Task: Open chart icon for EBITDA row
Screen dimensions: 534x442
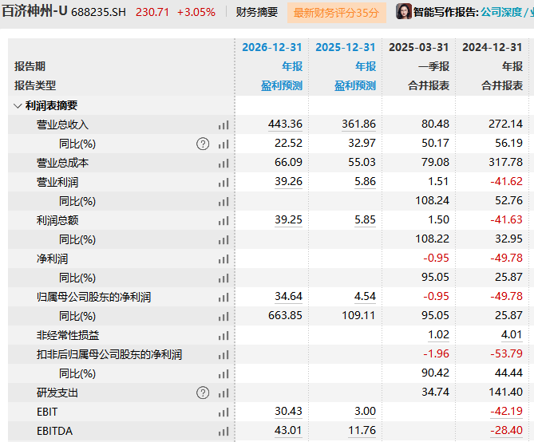Action: click(223, 432)
